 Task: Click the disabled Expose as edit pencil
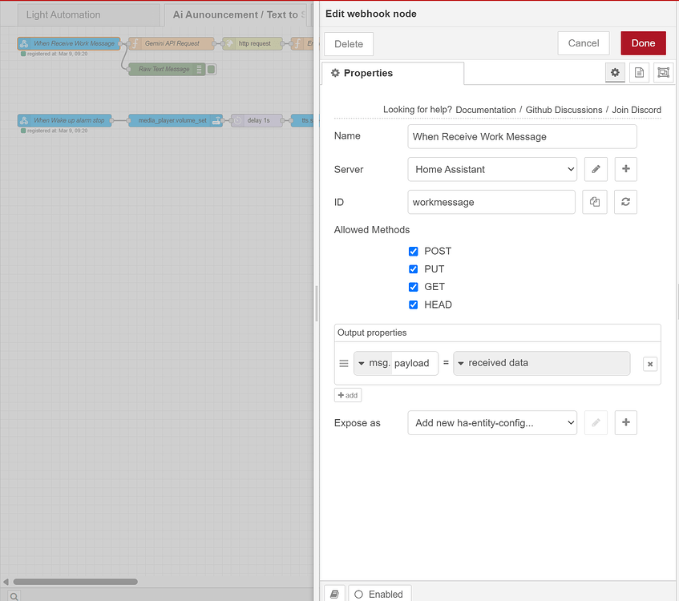596,422
